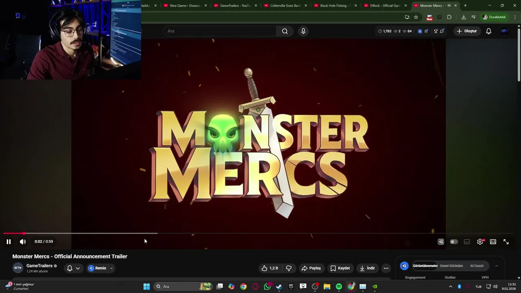
Task: Click the video title Monster Mercs text
Action: pos(70,256)
